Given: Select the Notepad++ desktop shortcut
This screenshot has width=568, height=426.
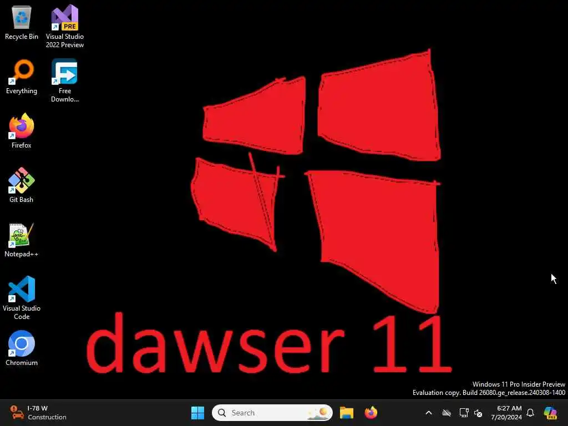Looking at the screenshot, I should tap(22, 240).
